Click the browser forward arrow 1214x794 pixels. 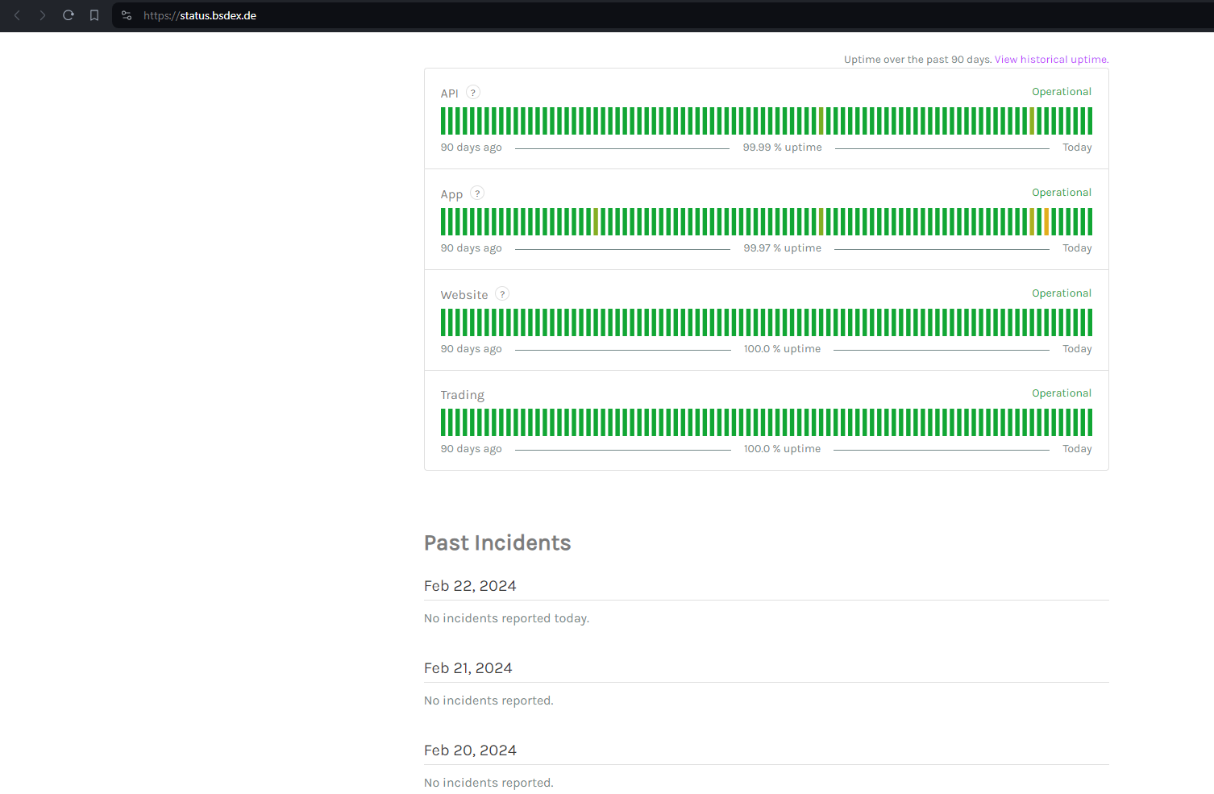43,15
